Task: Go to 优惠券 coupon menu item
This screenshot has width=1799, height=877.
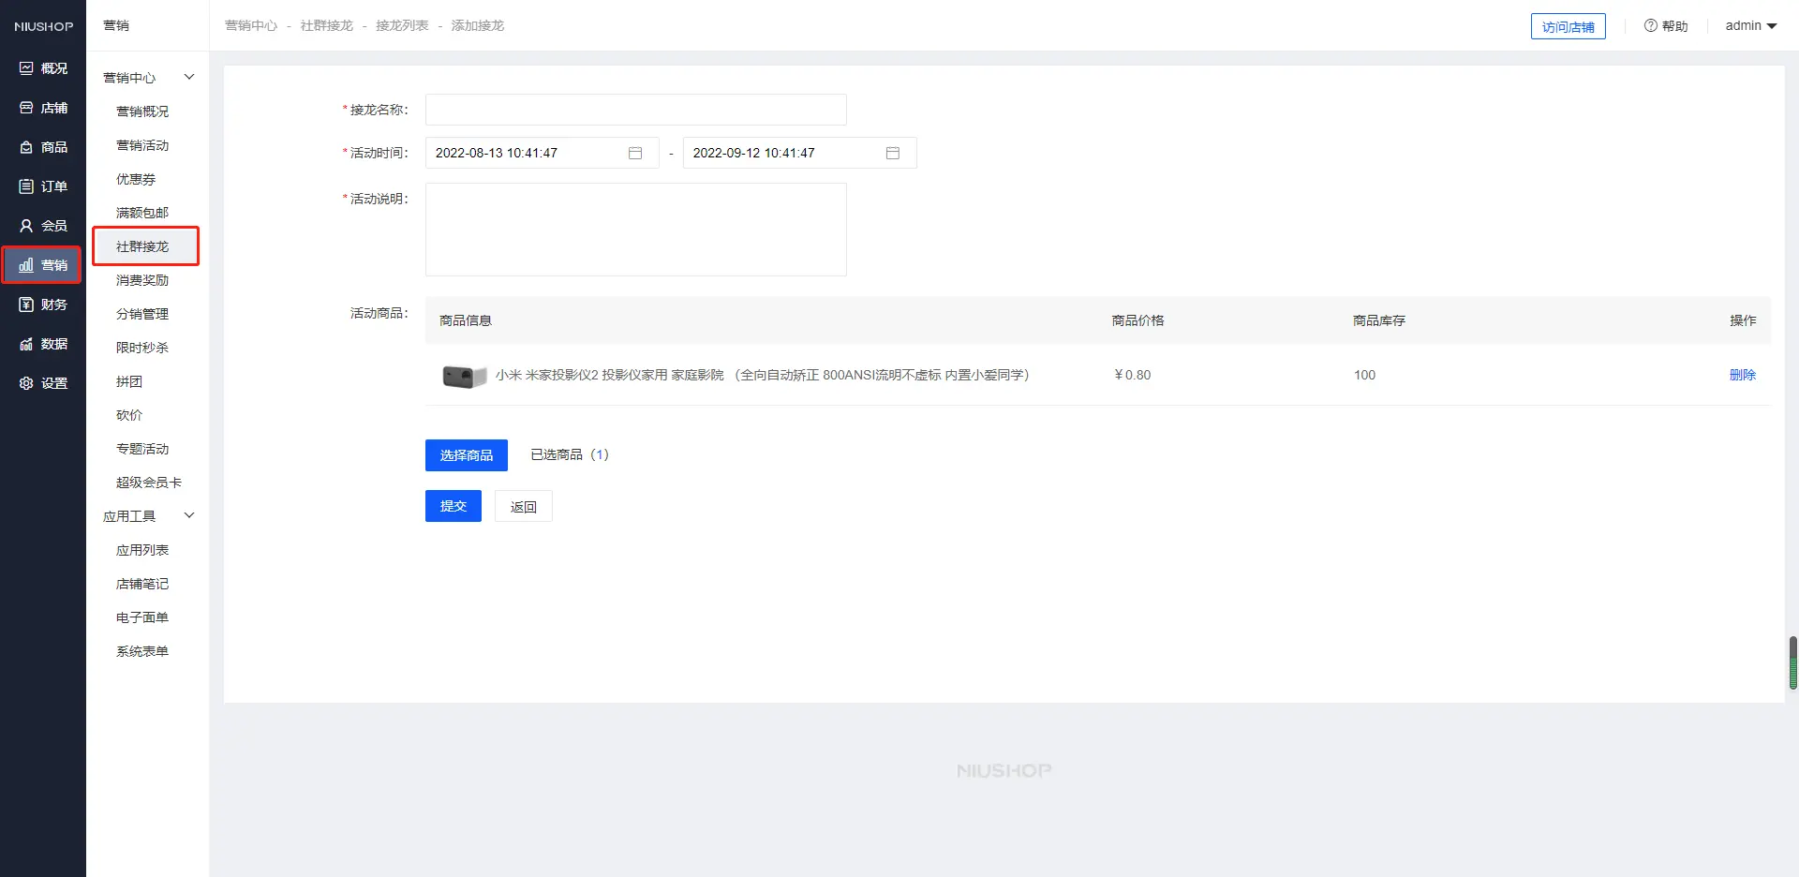Action: (x=136, y=179)
